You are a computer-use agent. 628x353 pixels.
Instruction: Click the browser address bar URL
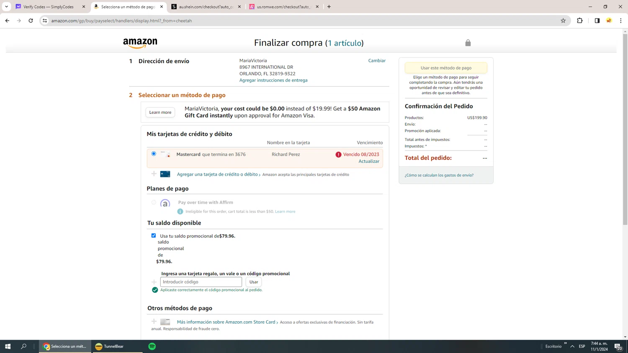click(x=121, y=20)
